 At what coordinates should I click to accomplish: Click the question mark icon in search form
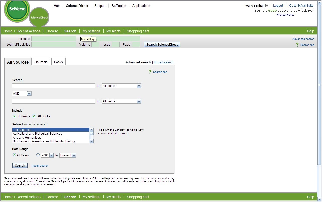150,72
